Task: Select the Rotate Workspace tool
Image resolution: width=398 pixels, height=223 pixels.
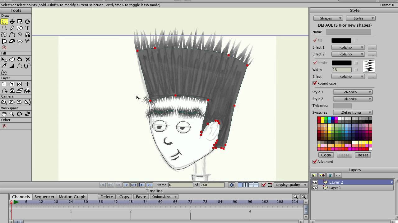Action: [x=20, y=114]
